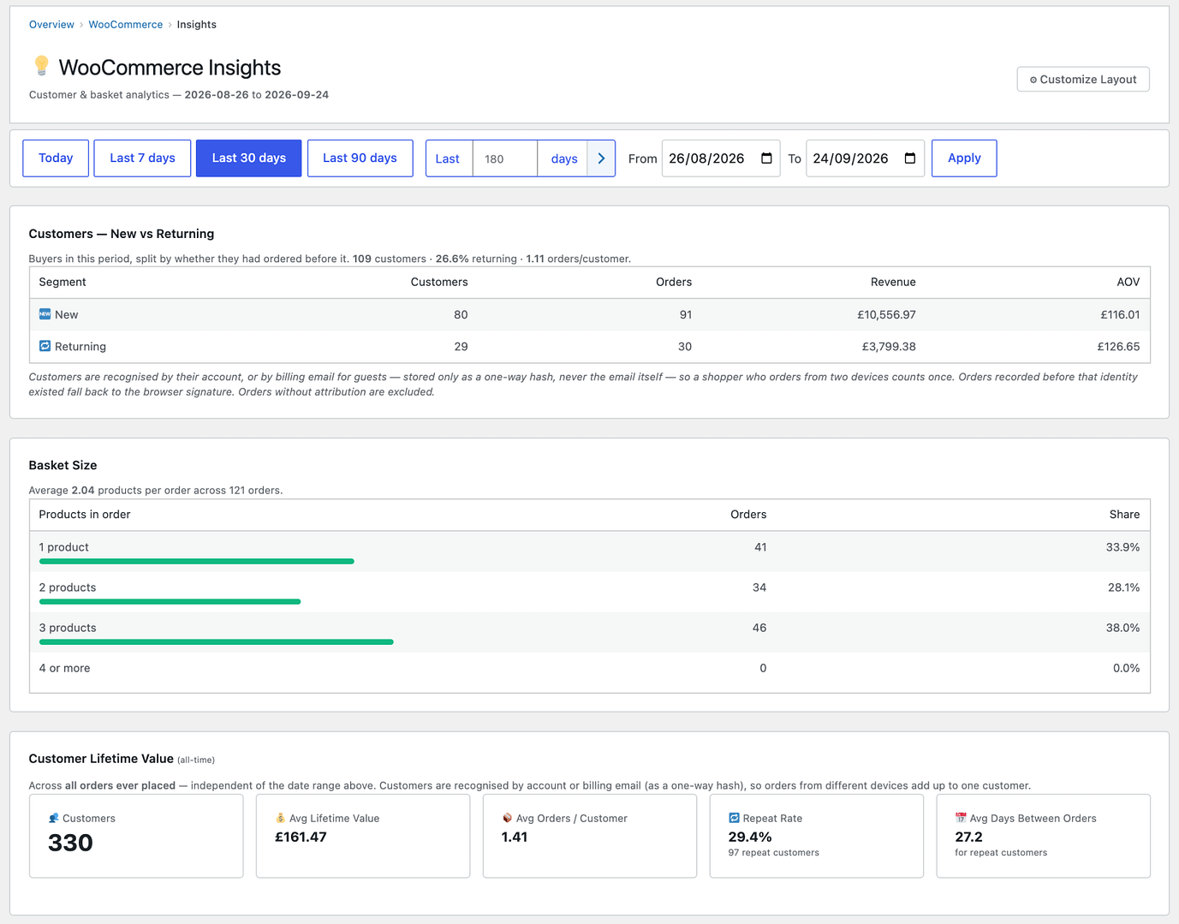
Task: Open the From date calendar picker icon
Action: point(766,158)
